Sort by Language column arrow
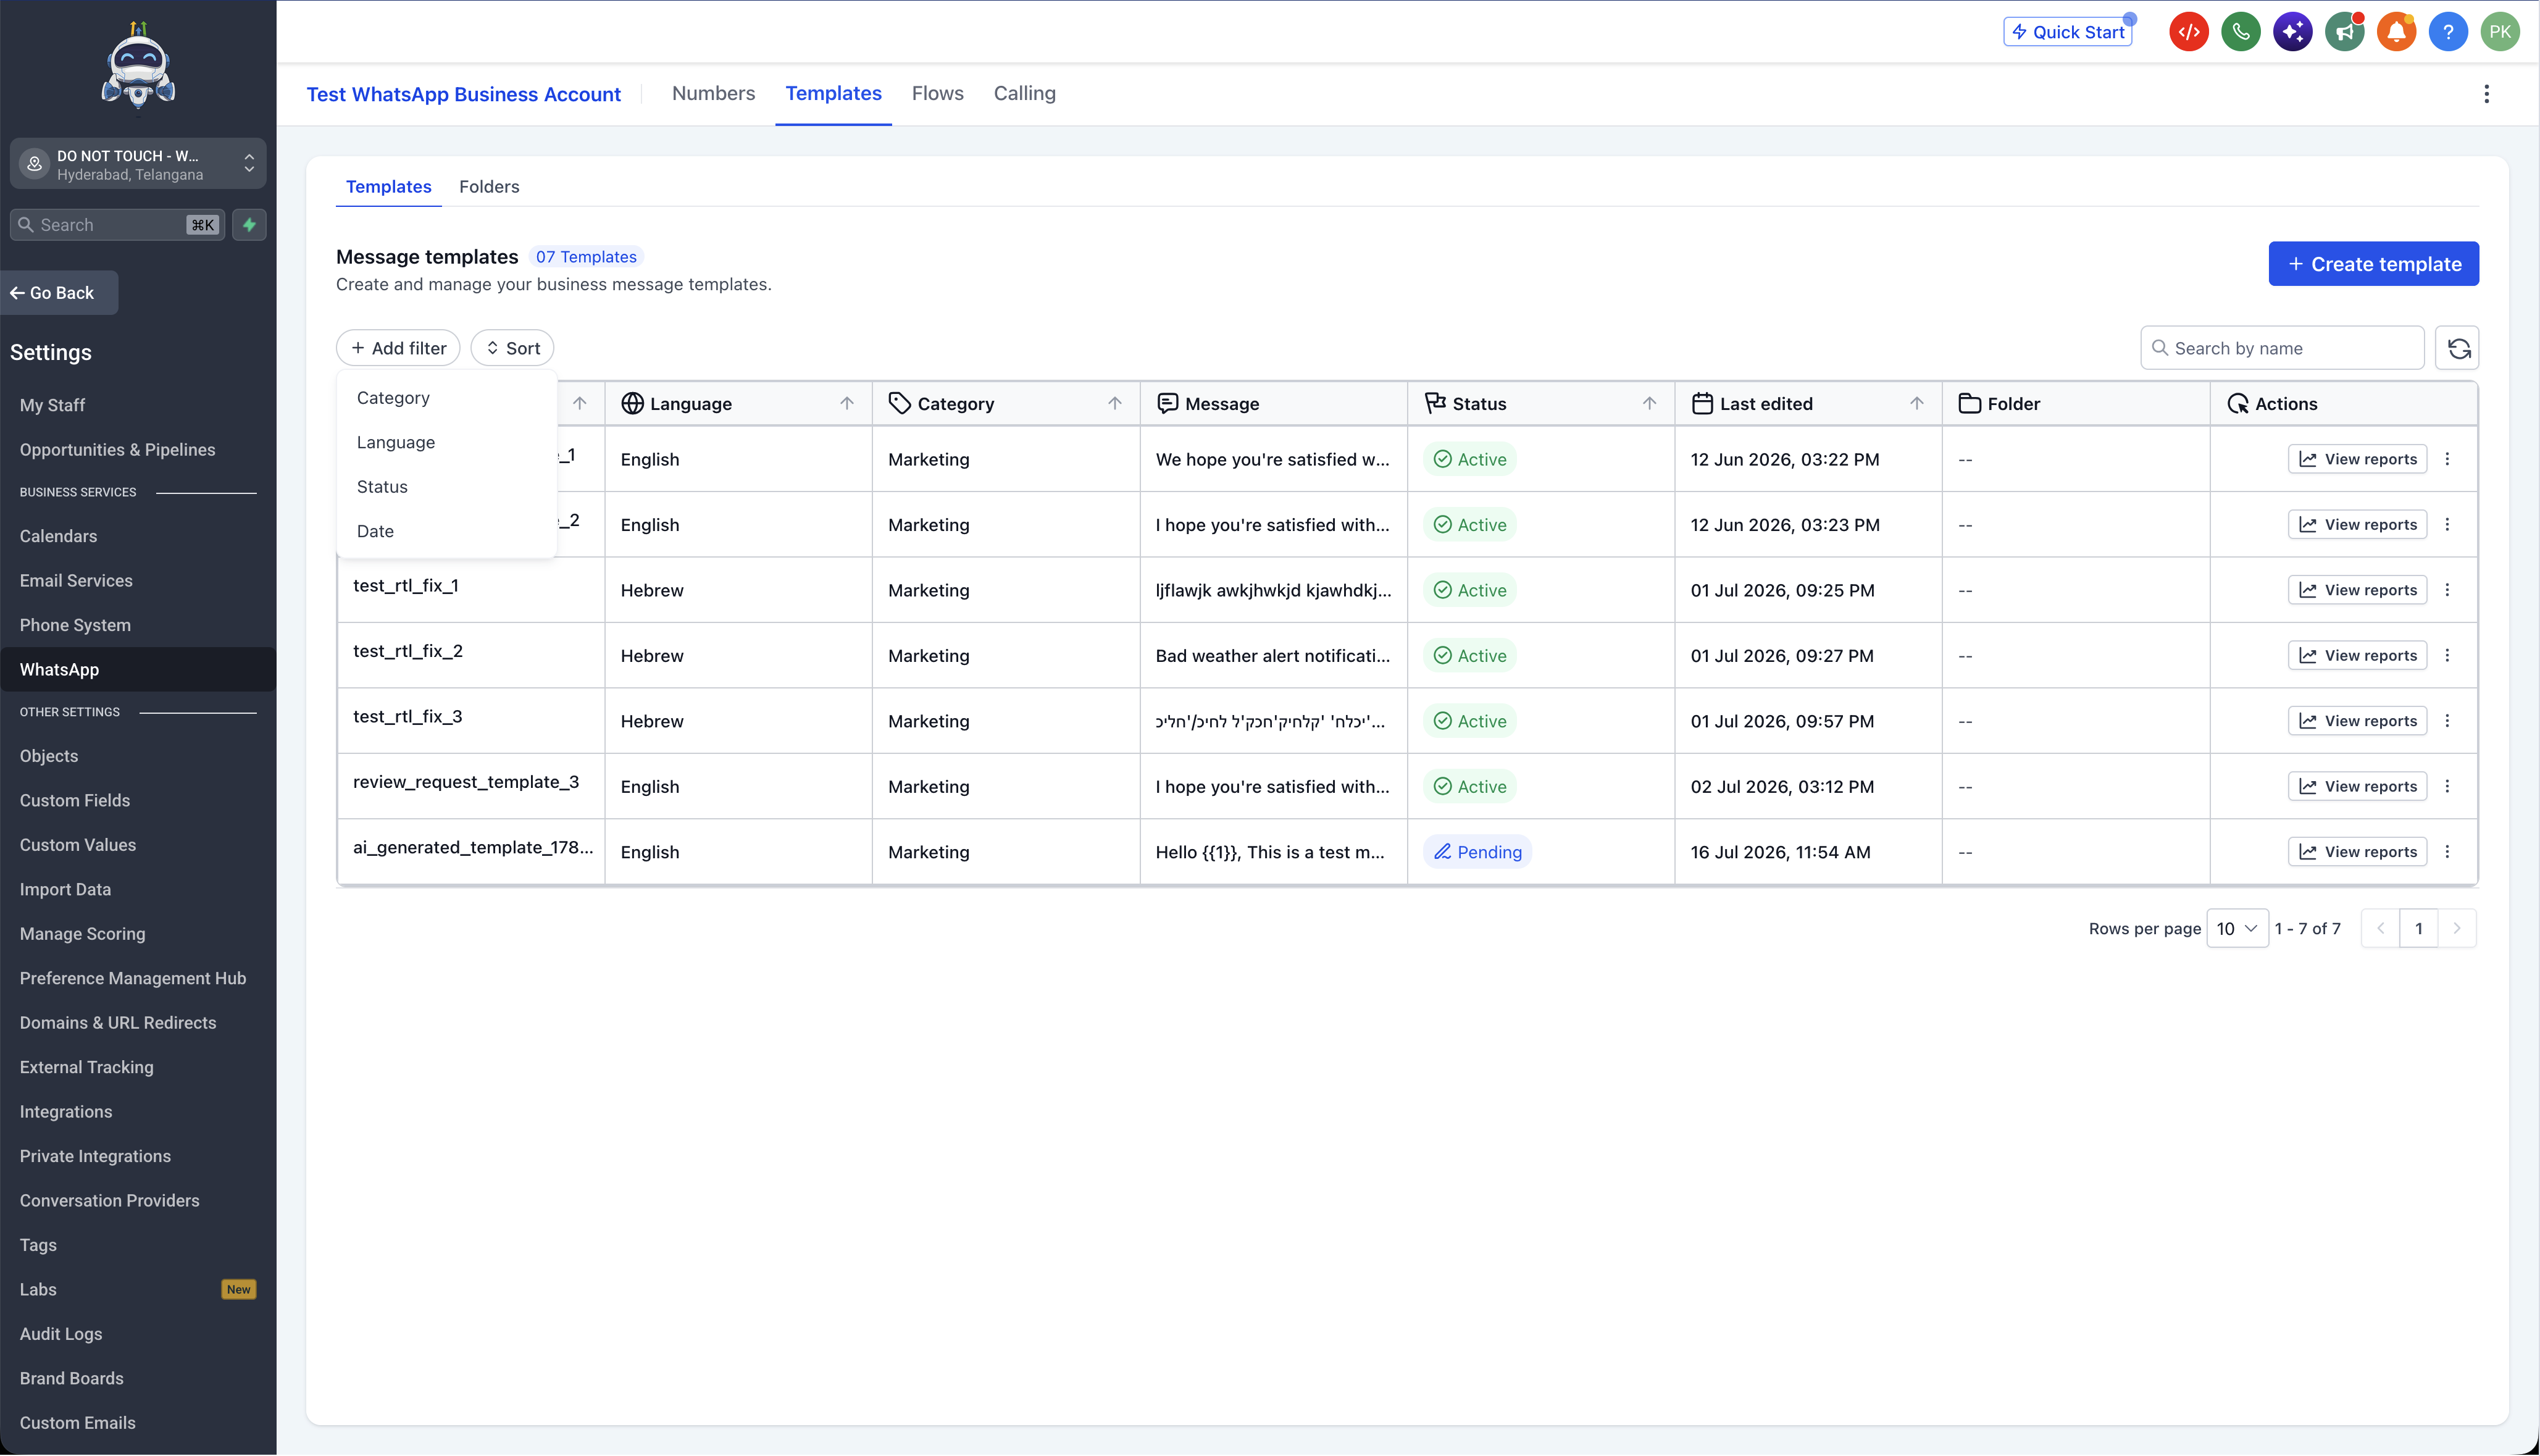The height and width of the screenshot is (1456, 2540). [x=846, y=403]
